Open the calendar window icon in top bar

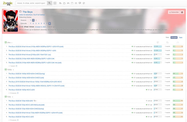[72, 3]
